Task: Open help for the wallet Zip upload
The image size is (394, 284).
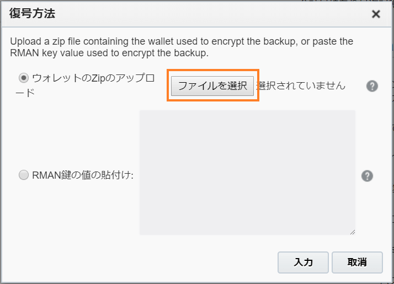Action: click(372, 86)
